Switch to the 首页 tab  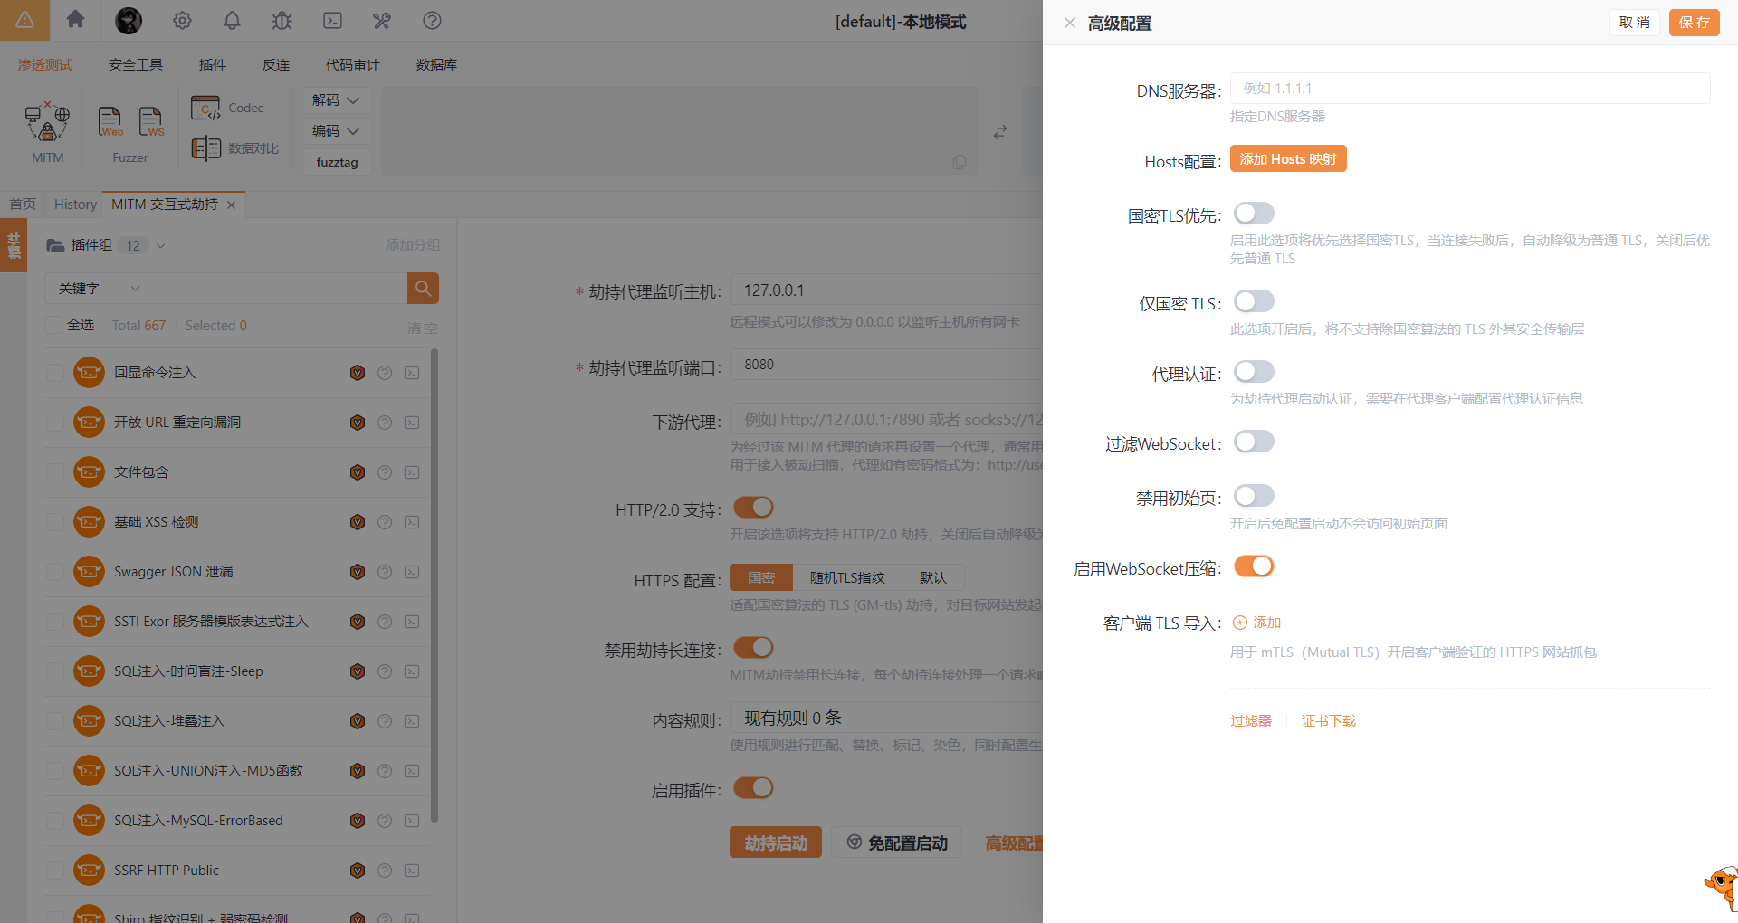[23, 205]
